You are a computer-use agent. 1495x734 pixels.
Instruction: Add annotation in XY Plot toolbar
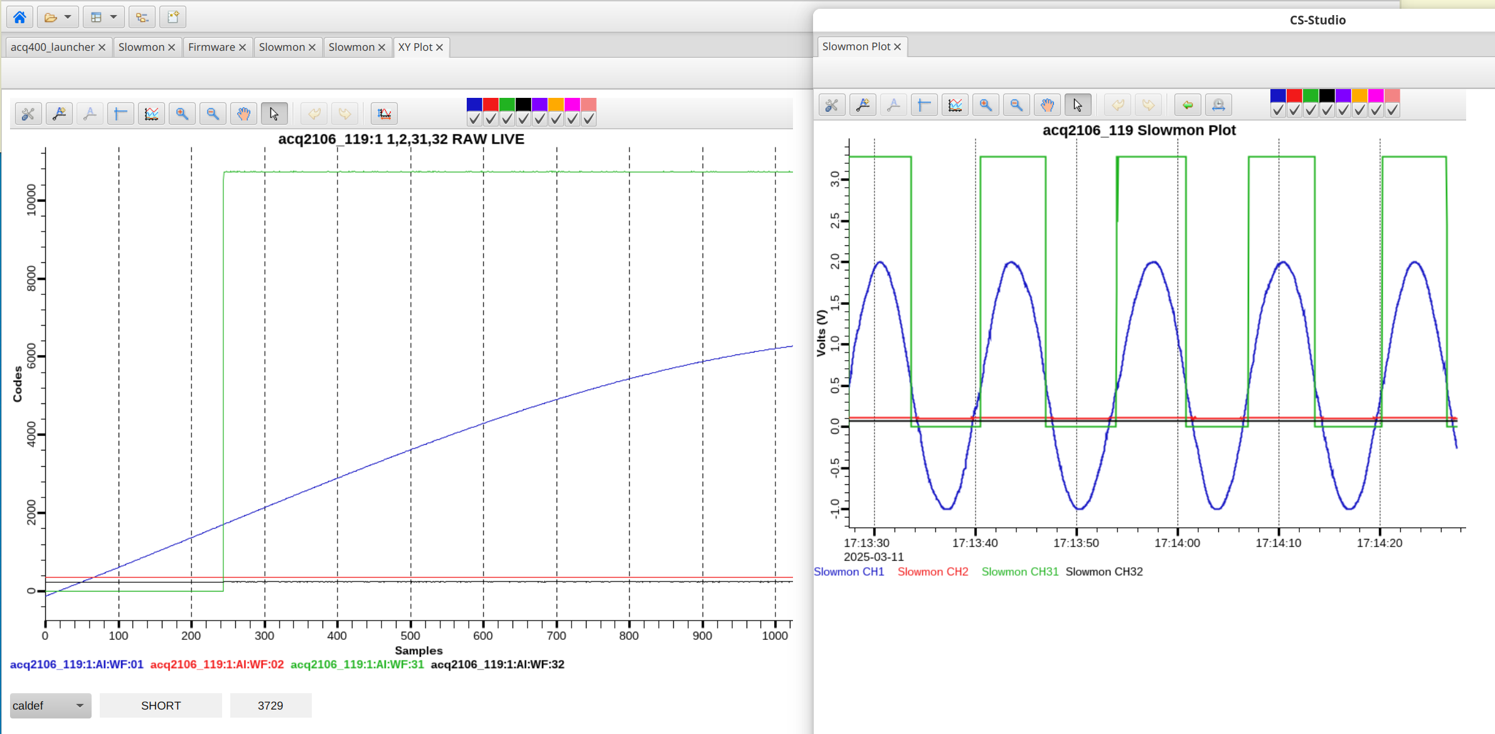click(59, 114)
